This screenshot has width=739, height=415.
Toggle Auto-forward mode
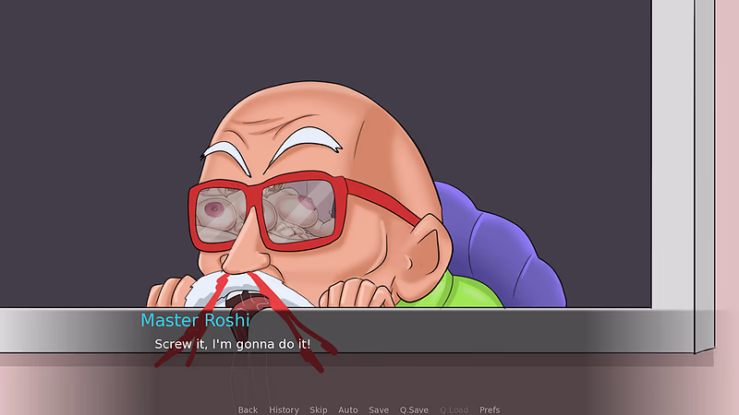pos(348,409)
